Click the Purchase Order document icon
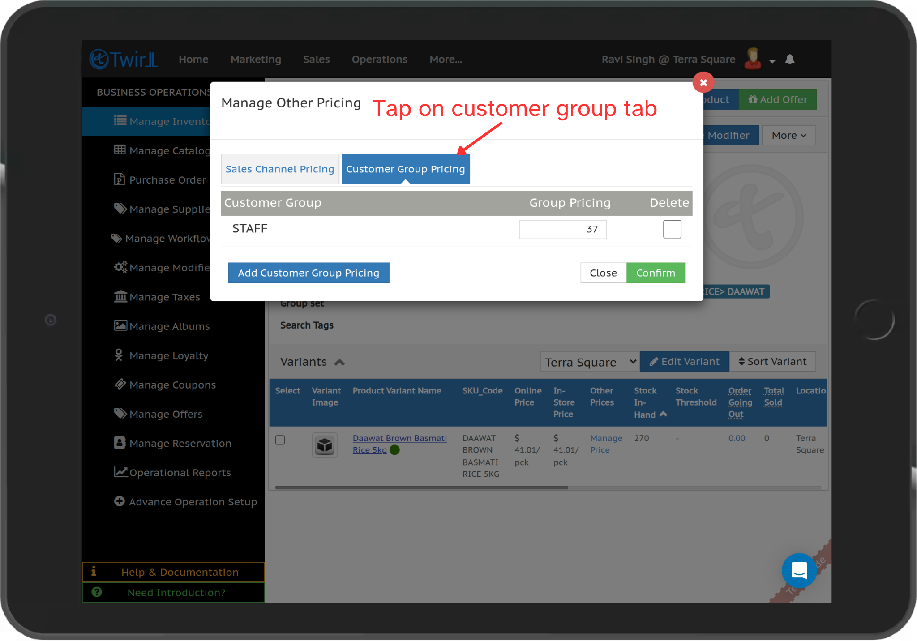Viewport: 917px width, 641px height. coord(119,179)
